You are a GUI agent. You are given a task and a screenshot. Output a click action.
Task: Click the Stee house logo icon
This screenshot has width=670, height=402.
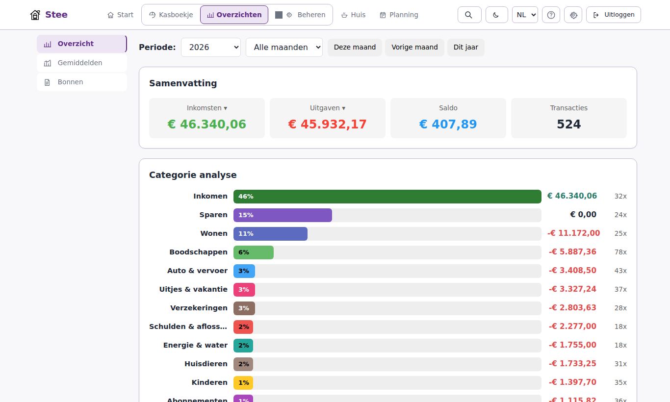pyautogui.click(x=35, y=15)
